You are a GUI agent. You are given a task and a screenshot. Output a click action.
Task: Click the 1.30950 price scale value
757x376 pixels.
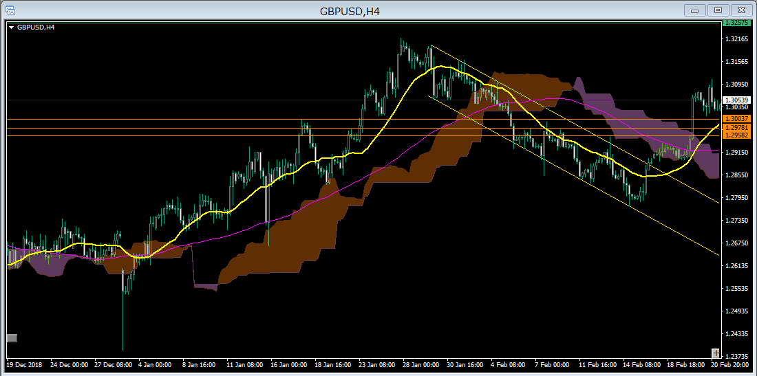[x=736, y=85]
